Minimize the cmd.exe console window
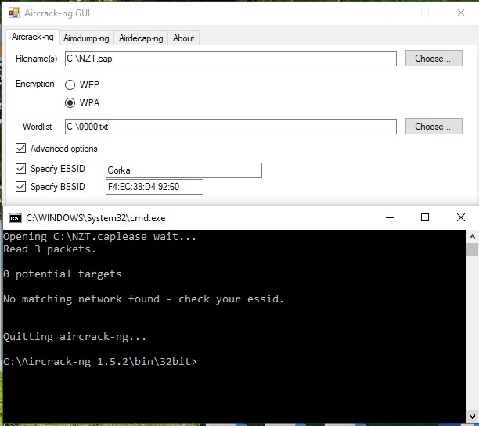Image resolution: width=479 pixels, height=426 pixels. coord(387,218)
